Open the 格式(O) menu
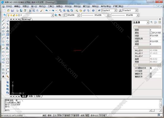This screenshot has height=118, width=164. point(42,6)
